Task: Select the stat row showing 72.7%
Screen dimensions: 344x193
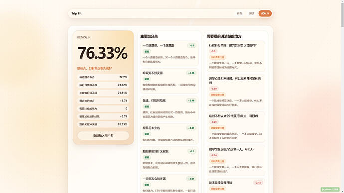Action: tap(103, 77)
